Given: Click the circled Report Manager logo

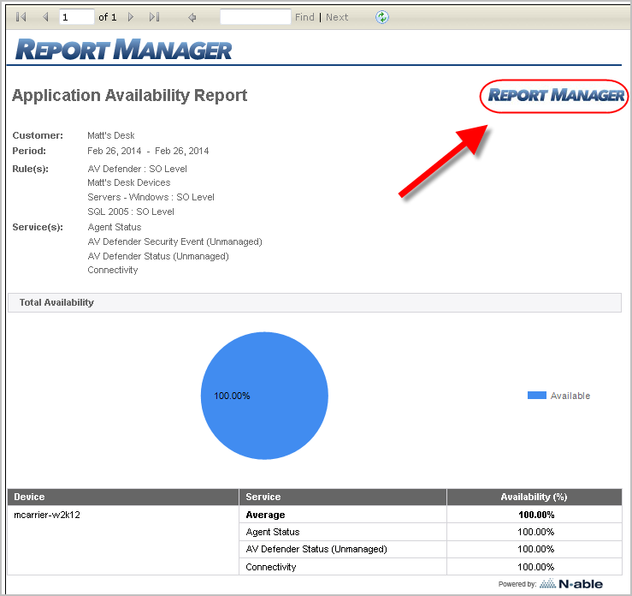Looking at the screenshot, I should click(556, 95).
